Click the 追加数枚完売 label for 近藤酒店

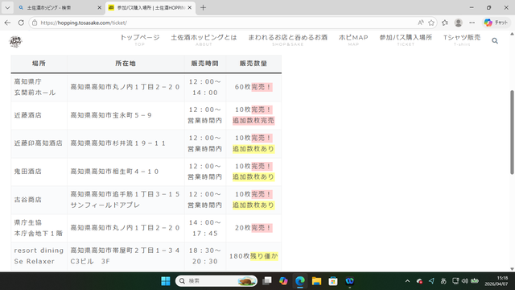(x=253, y=121)
